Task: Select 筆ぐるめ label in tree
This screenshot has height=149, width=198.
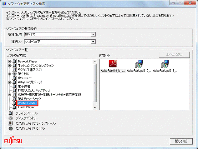Action: click(x=24, y=74)
